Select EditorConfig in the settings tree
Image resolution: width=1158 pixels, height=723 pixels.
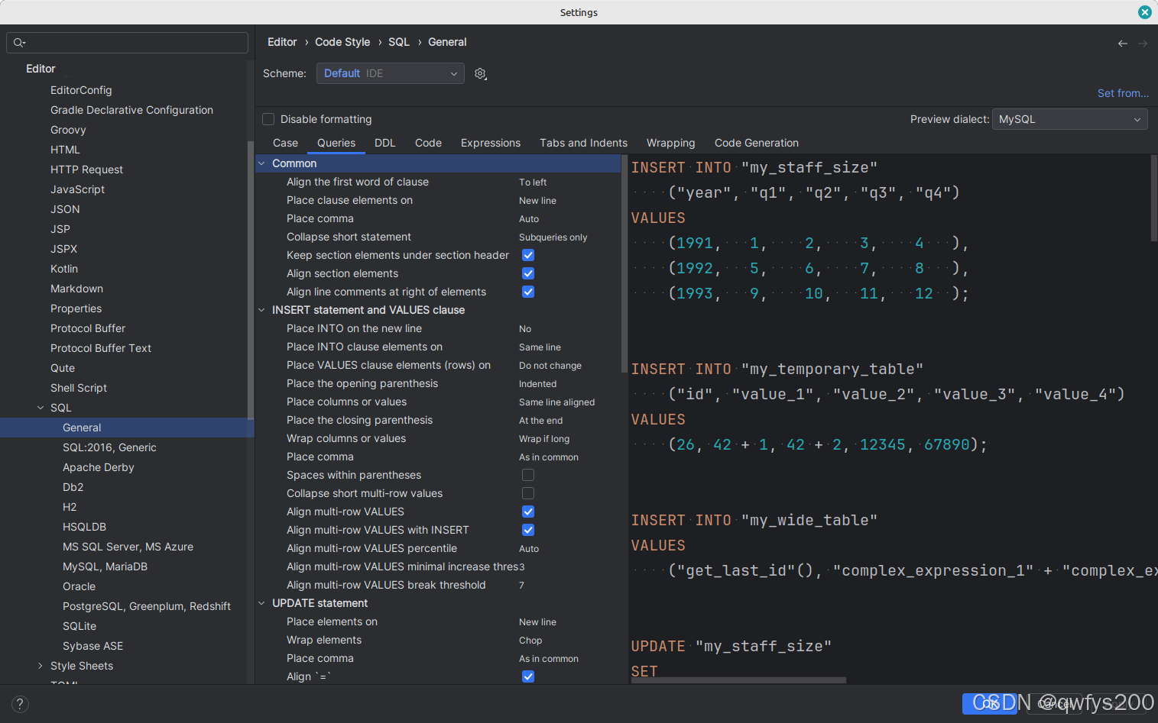pos(81,90)
